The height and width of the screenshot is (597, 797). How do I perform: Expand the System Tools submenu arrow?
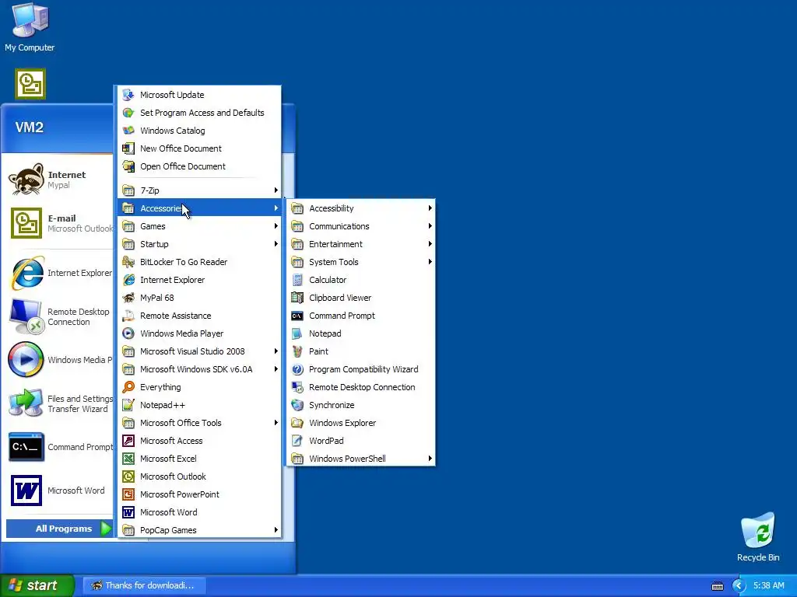tap(430, 262)
